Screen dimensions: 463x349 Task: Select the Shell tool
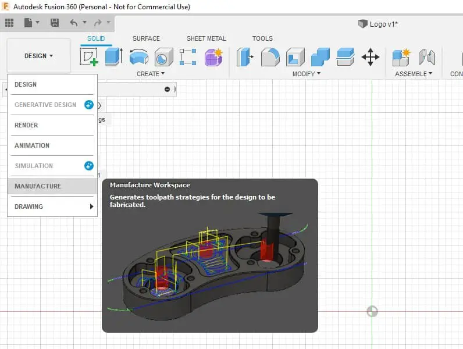coord(295,56)
